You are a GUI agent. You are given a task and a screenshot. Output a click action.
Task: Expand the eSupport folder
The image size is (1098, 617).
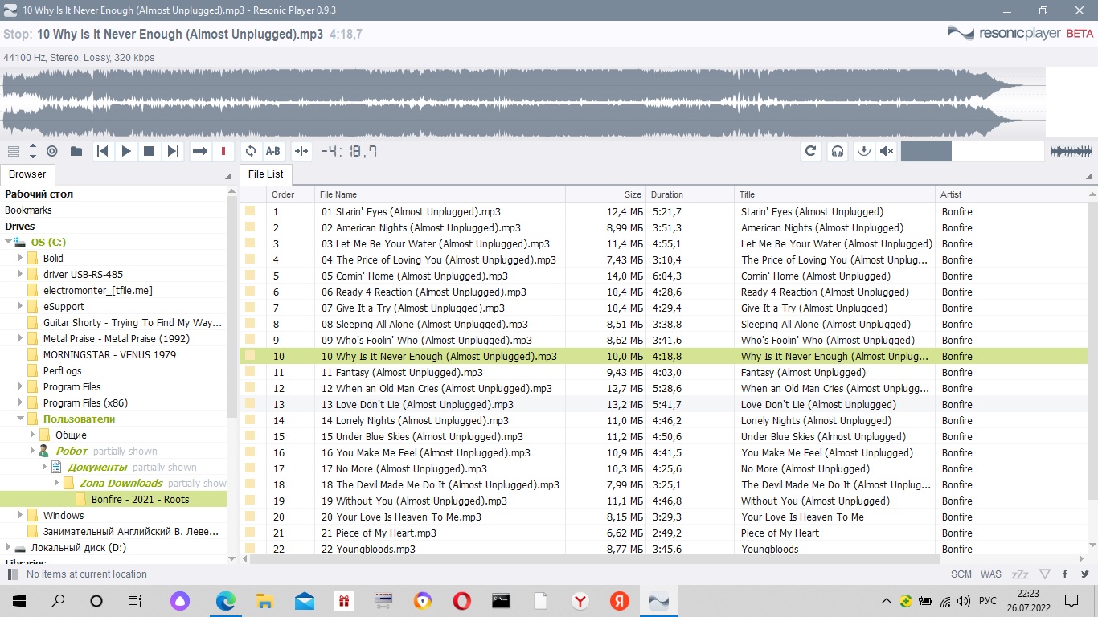point(21,306)
